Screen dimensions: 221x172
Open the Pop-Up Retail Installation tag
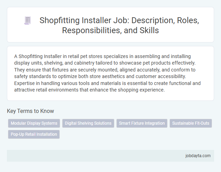34,134
